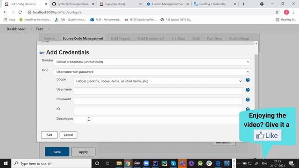Show help for the Scope field
The width and height of the screenshot is (299, 168).
click(x=248, y=80)
